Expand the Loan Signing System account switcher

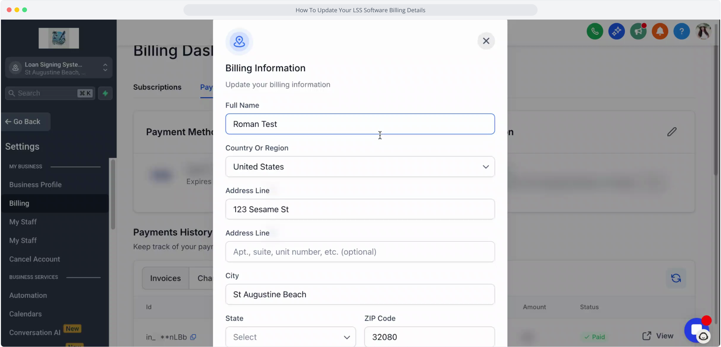click(x=59, y=68)
